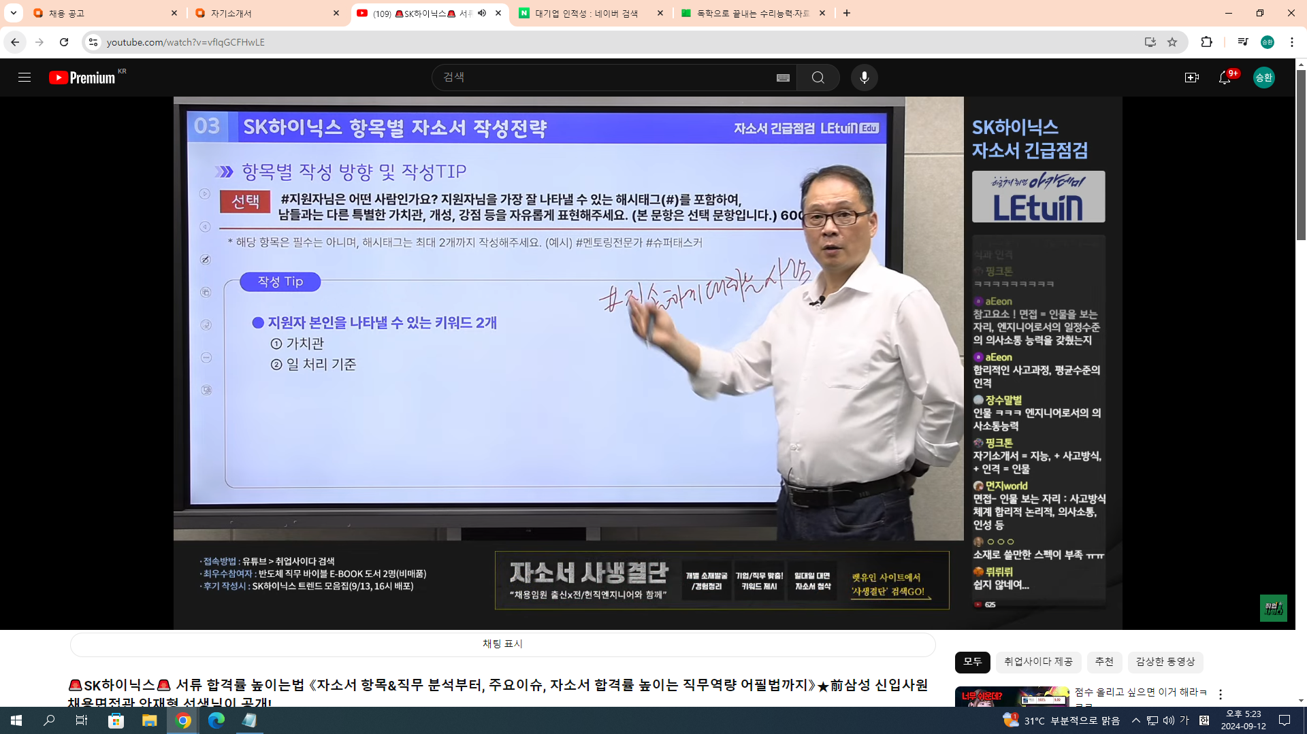Screen dimensions: 1307x734
Task: Expand the tab search dropdown arrow
Action: (x=13, y=13)
